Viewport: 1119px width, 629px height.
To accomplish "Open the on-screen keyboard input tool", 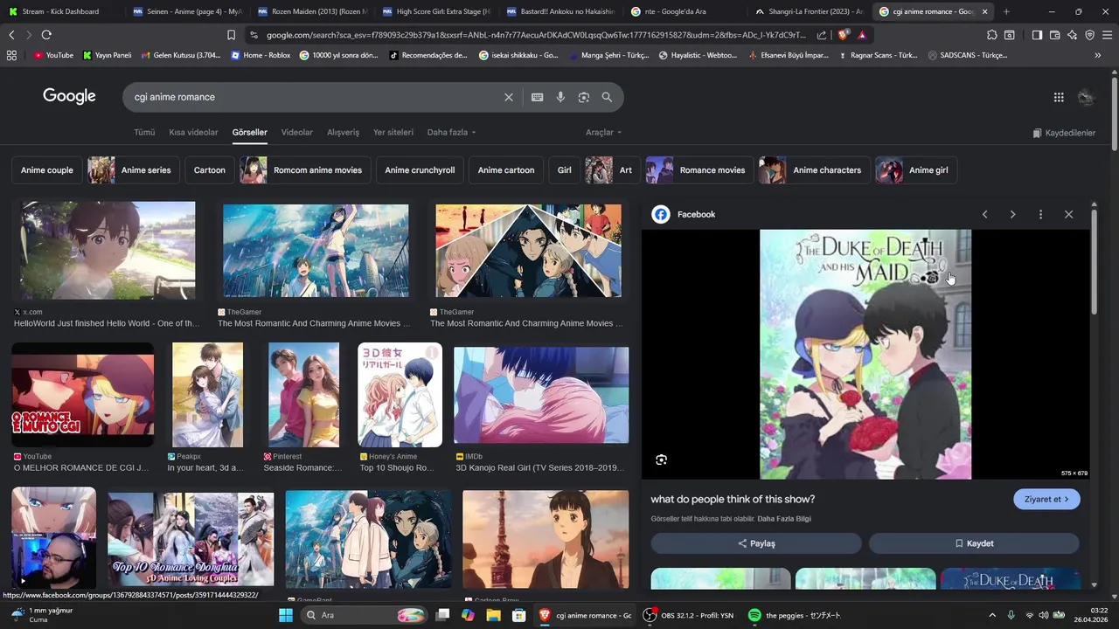I will point(538,97).
